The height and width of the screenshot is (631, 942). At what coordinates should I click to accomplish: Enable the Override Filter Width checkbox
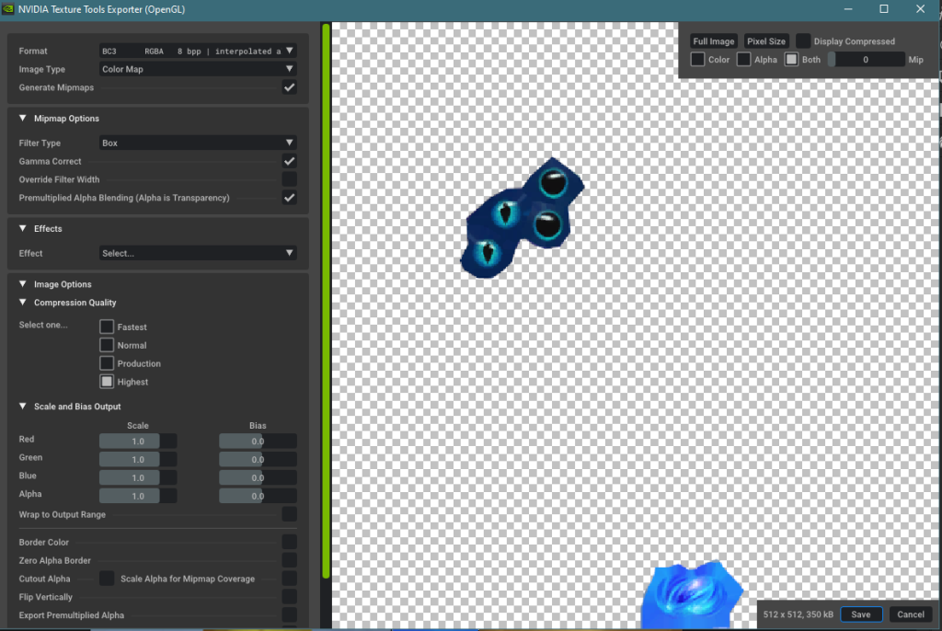(289, 179)
